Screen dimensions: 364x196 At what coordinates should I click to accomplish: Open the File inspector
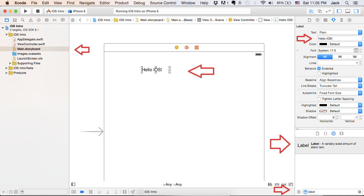[309, 20]
